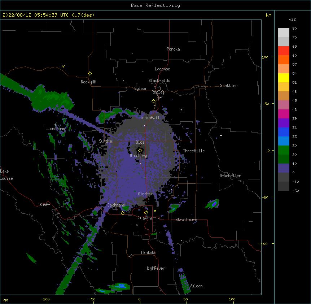Click the Olds town label

tap(140, 142)
